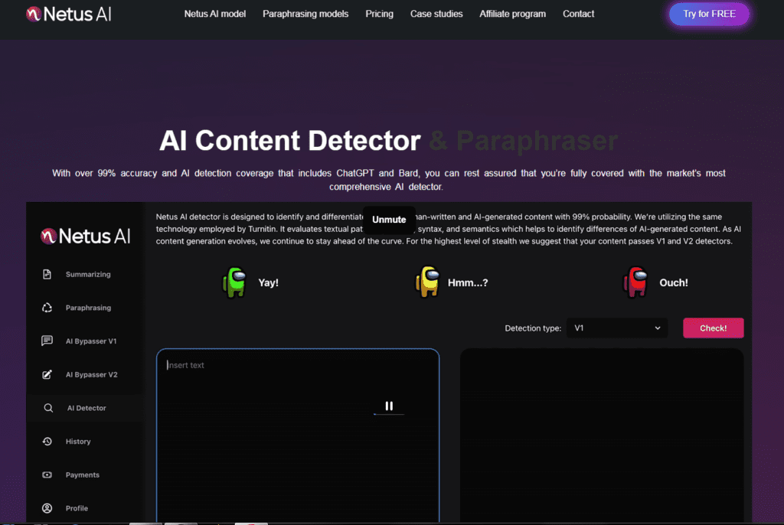Click the Payments cash icon
This screenshot has height=525, width=784.
tap(47, 474)
